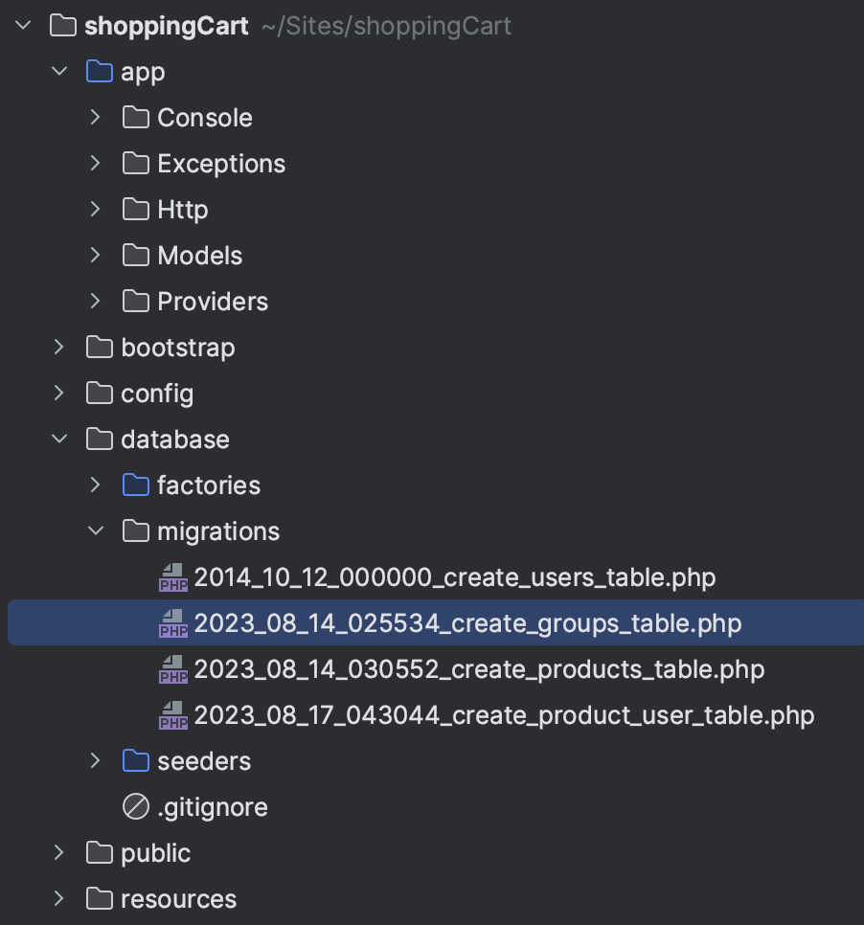Select the create_groups_table.php file
The height and width of the screenshot is (925, 864).
coord(467,623)
